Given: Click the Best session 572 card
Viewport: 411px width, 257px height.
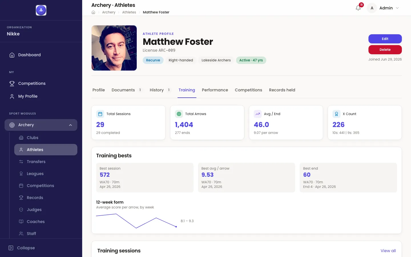Looking at the screenshot, I should [145, 178].
